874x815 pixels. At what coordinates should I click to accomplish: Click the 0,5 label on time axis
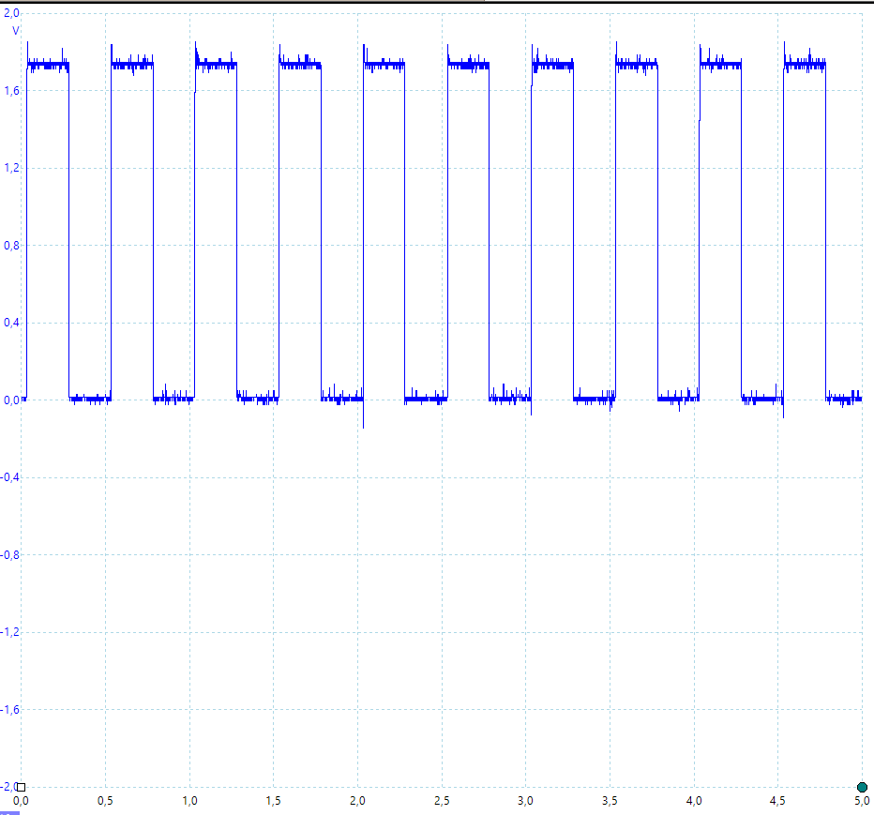(105, 801)
